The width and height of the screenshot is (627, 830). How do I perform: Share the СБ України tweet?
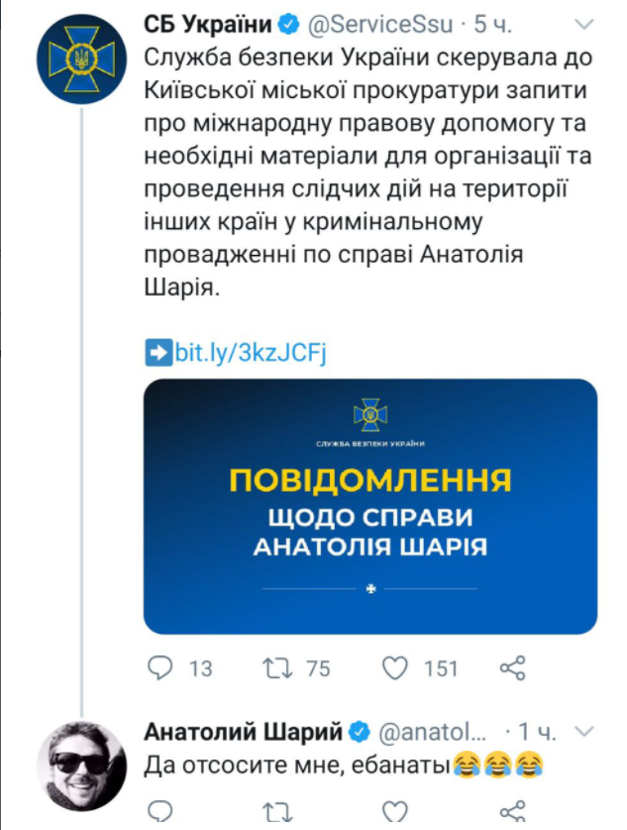(512, 668)
